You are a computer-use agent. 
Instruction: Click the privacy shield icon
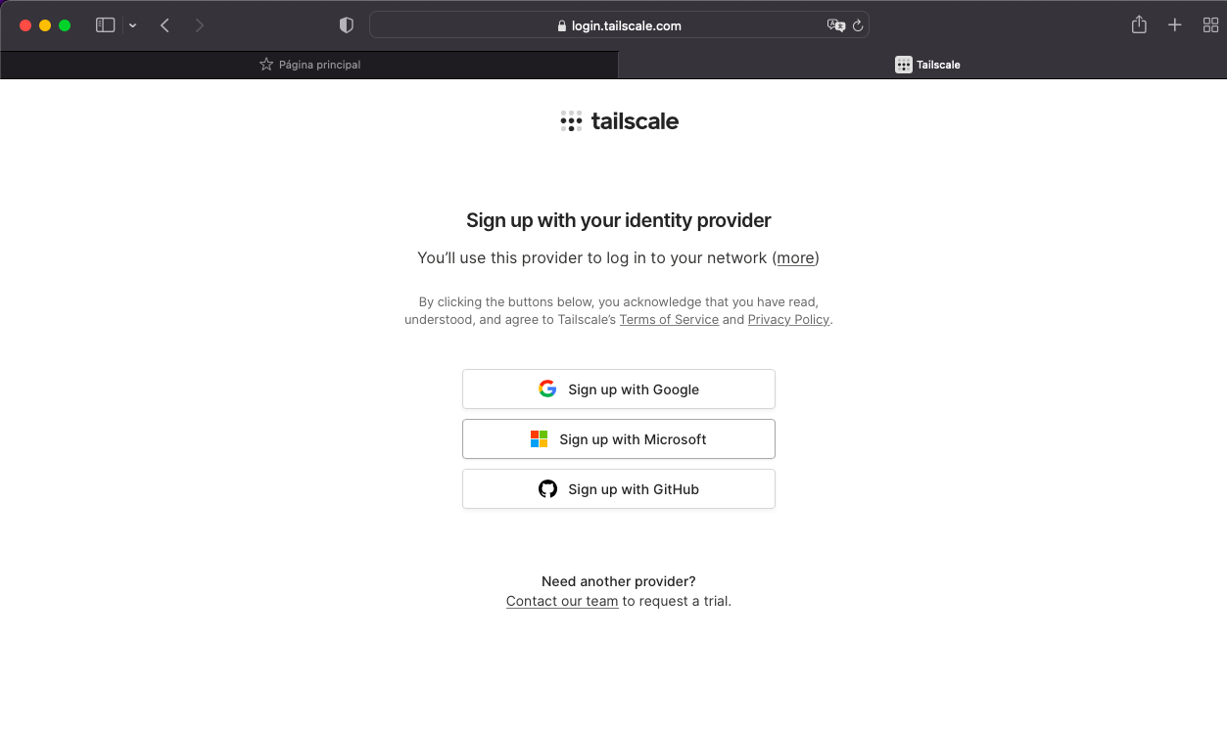(346, 25)
